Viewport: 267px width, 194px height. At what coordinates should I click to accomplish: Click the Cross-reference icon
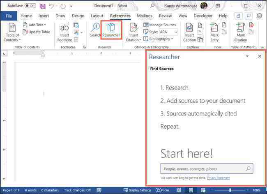tap(200, 40)
